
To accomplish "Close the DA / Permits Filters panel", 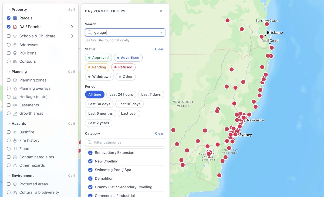I will 161,11.
